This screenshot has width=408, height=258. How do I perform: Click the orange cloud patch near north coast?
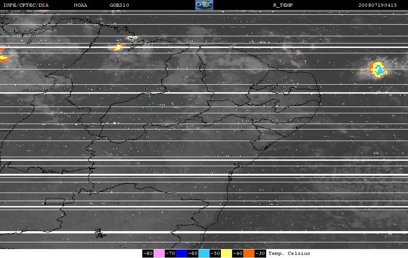point(118,47)
